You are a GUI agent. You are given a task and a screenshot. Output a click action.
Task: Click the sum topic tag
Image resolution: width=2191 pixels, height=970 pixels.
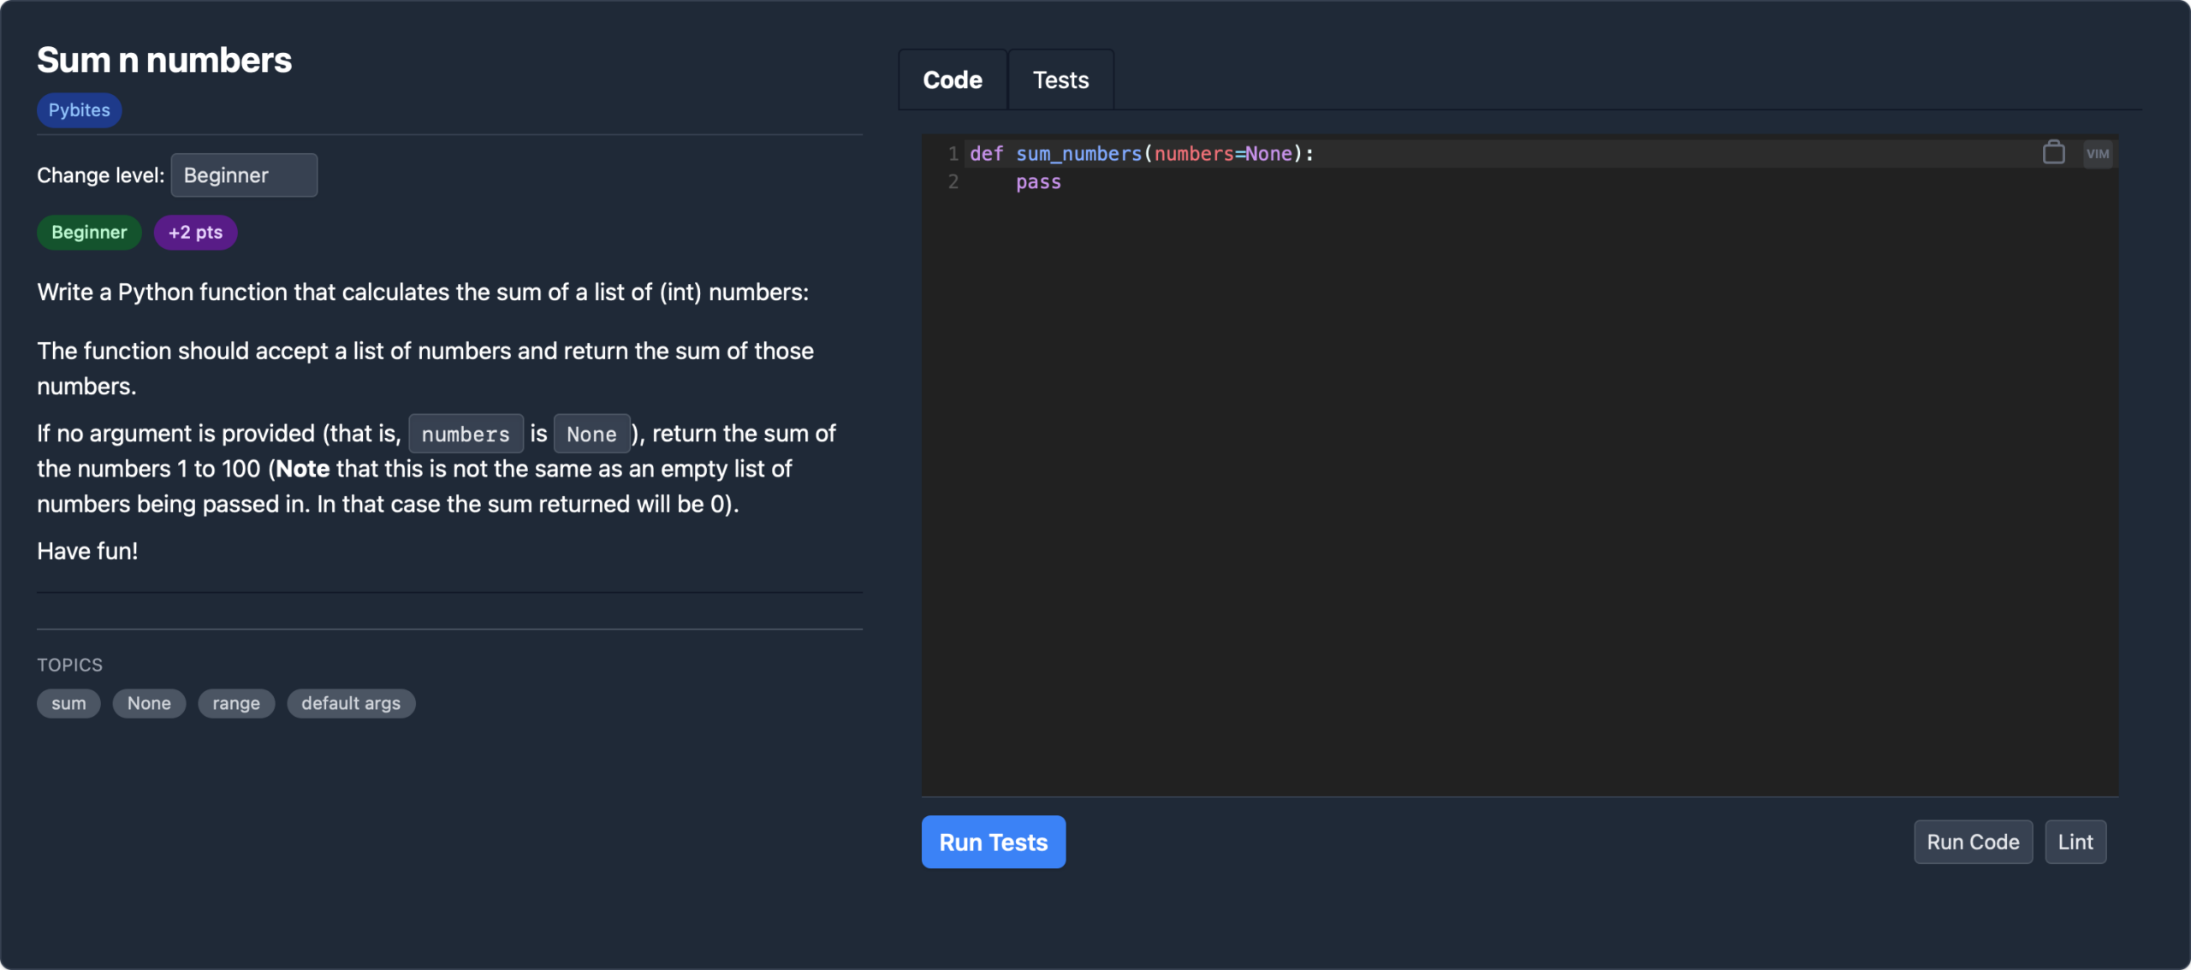pyautogui.click(x=68, y=703)
